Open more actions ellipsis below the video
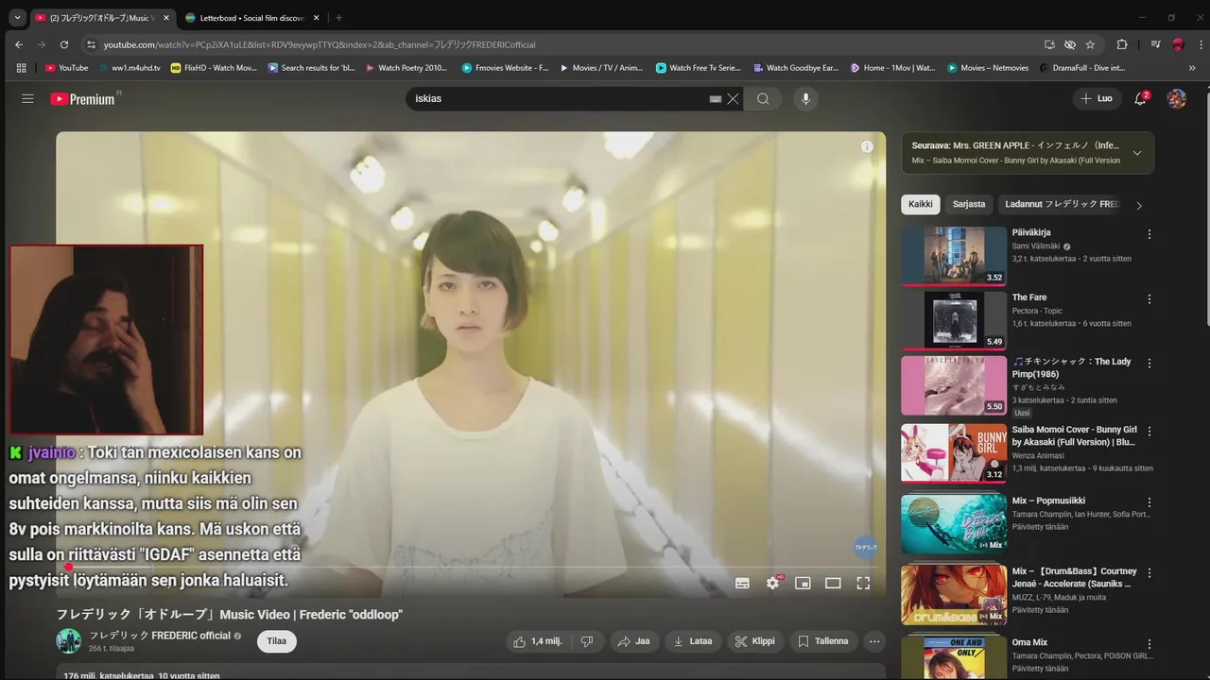This screenshot has width=1210, height=680. [874, 641]
